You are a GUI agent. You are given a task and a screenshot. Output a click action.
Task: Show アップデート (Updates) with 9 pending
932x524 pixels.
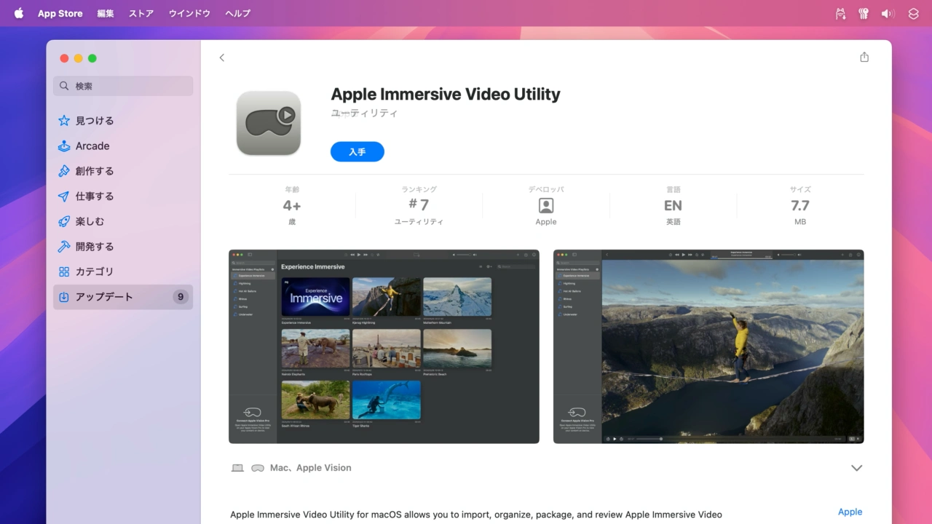click(x=104, y=297)
